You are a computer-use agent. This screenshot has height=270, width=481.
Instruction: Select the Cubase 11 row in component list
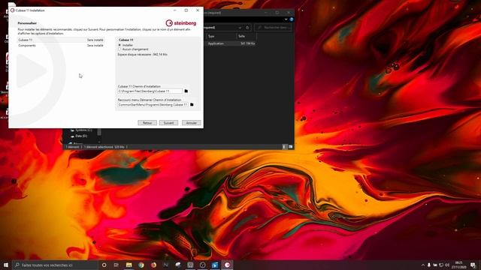(x=61, y=40)
